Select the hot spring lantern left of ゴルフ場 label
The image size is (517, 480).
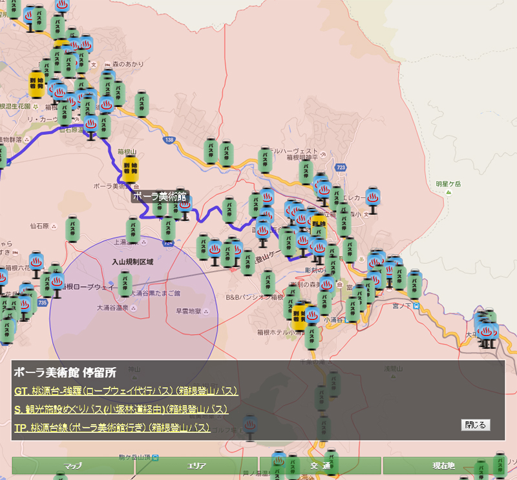tap(250, 427)
